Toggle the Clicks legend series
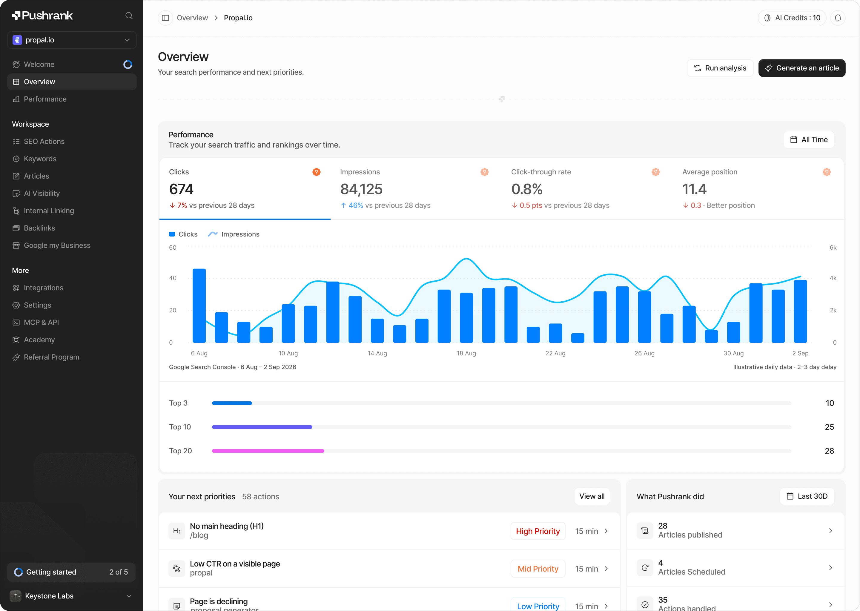 click(x=183, y=234)
